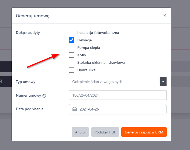
Task: Expand the Typ umowy dropdown arrow
Action: coord(163,82)
